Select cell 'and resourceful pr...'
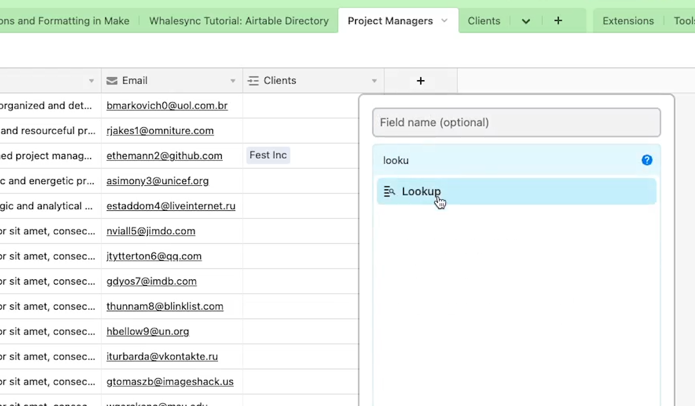 coord(51,131)
